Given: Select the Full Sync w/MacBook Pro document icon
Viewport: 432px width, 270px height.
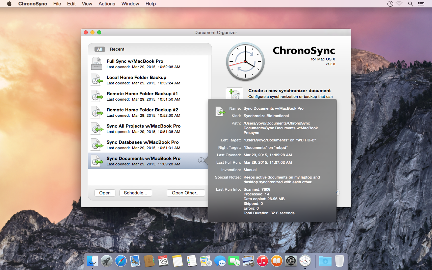Looking at the screenshot, I should tap(97, 63).
